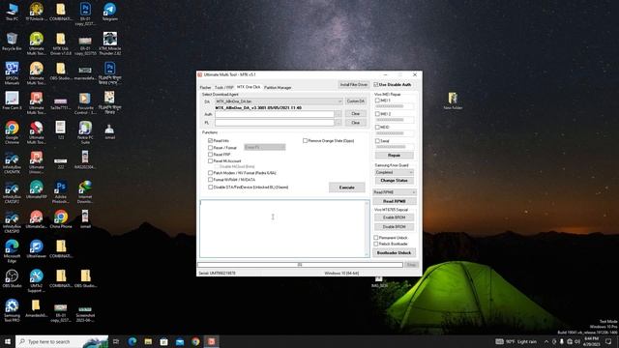Open the This PC desktop icon
619x348 pixels.
(12, 11)
